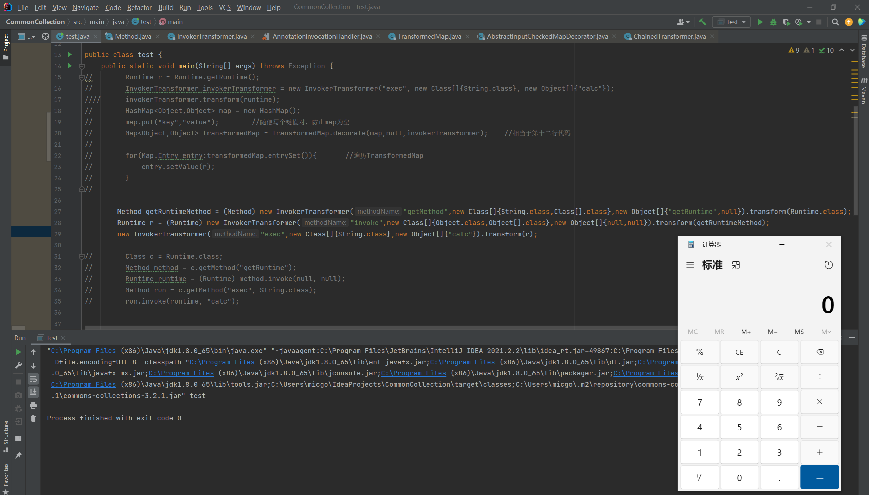This screenshot has width=869, height=495.
Task: Toggle the Structure tool window
Action: pyautogui.click(x=6, y=437)
